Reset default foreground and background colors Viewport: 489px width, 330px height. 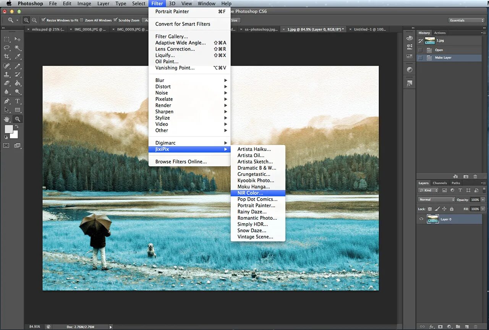click(6, 137)
